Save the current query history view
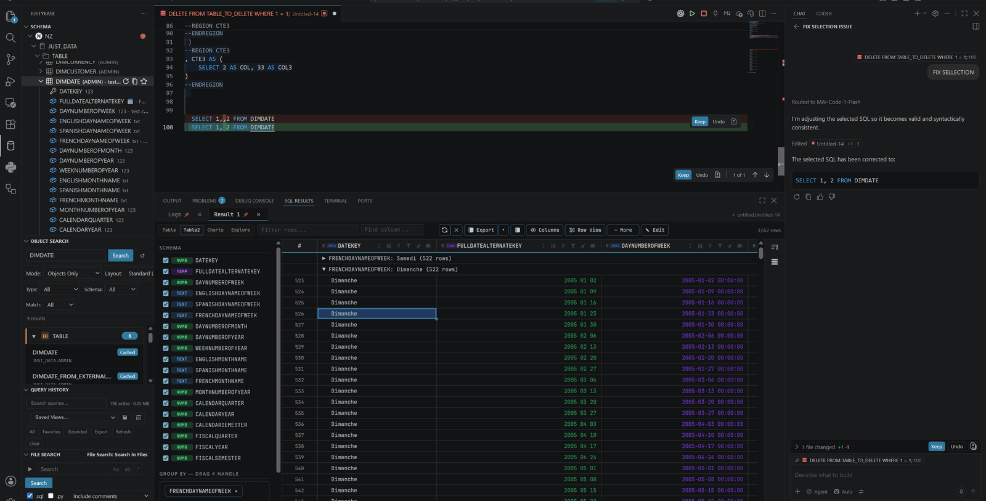This screenshot has height=501, width=986. click(x=124, y=417)
